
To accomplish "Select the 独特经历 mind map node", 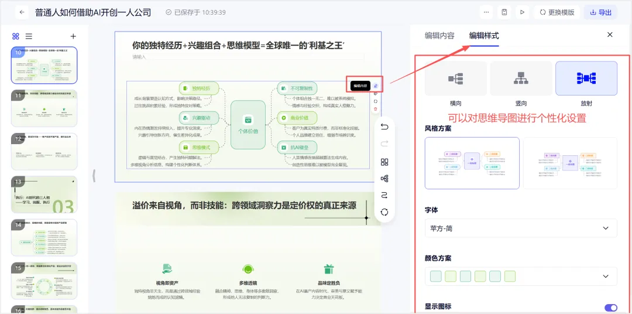I will (x=199, y=88).
